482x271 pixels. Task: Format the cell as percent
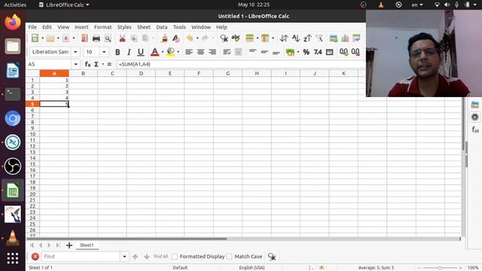tap(307, 52)
